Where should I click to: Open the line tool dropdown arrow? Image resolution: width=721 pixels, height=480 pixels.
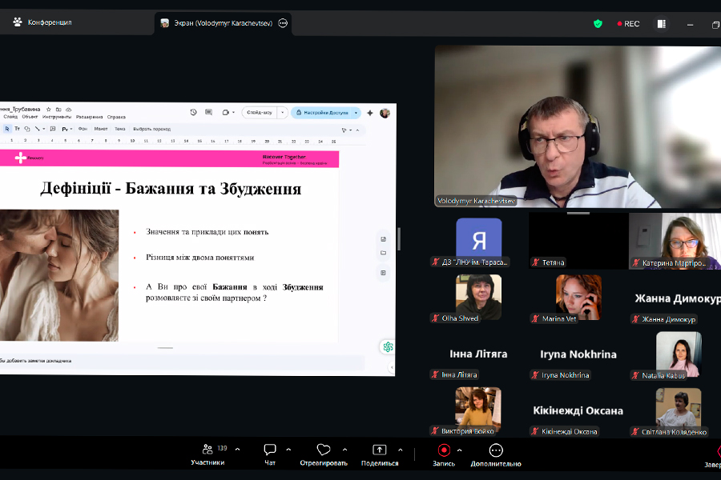point(44,129)
